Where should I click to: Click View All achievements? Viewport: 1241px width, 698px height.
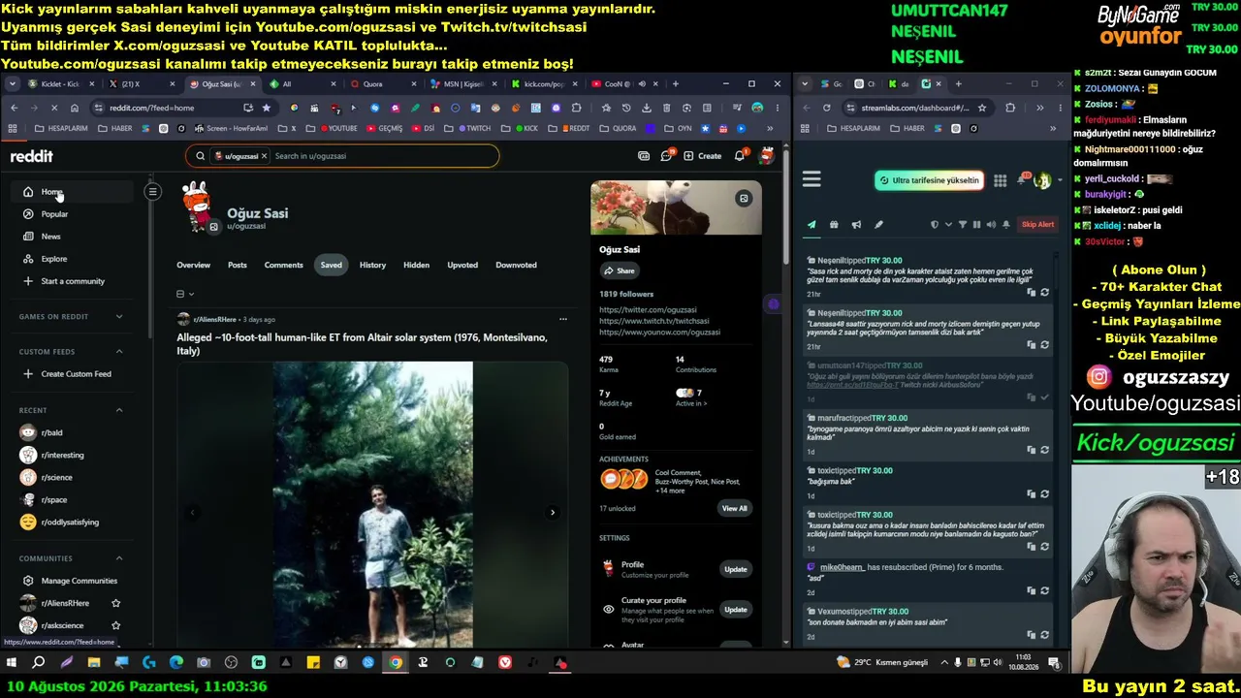735,508
